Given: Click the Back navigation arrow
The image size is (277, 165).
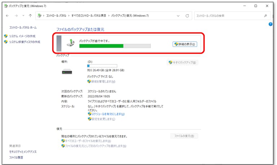Looking at the screenshot, I should click(7, 16).
